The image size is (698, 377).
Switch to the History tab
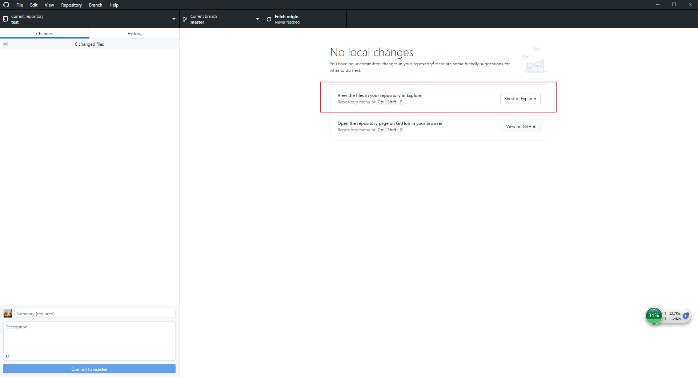[134, 33]
